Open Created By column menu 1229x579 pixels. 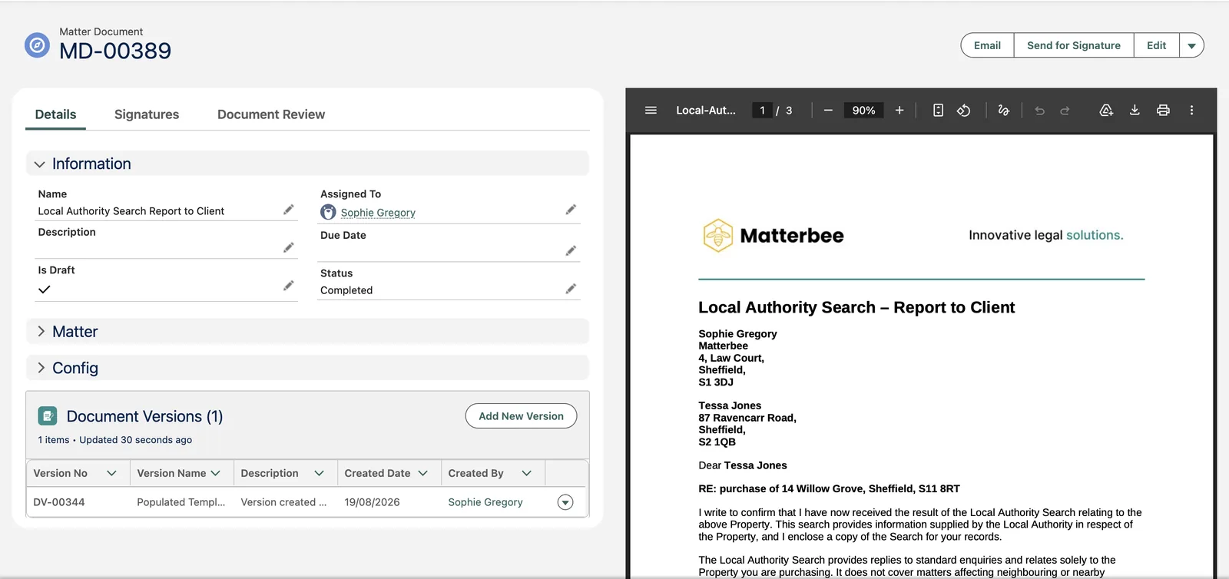(x=526, y=473)
